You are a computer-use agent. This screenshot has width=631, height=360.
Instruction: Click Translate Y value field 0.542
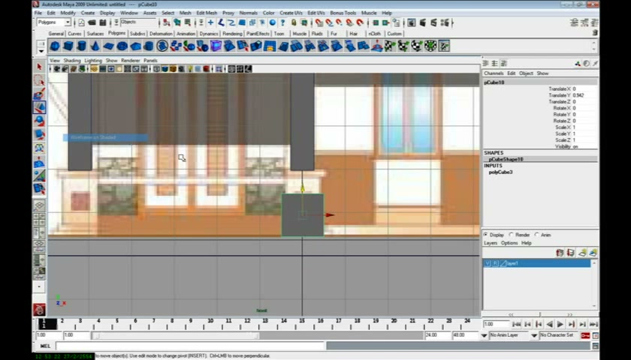pyautogui.click(x=584, y=95)
